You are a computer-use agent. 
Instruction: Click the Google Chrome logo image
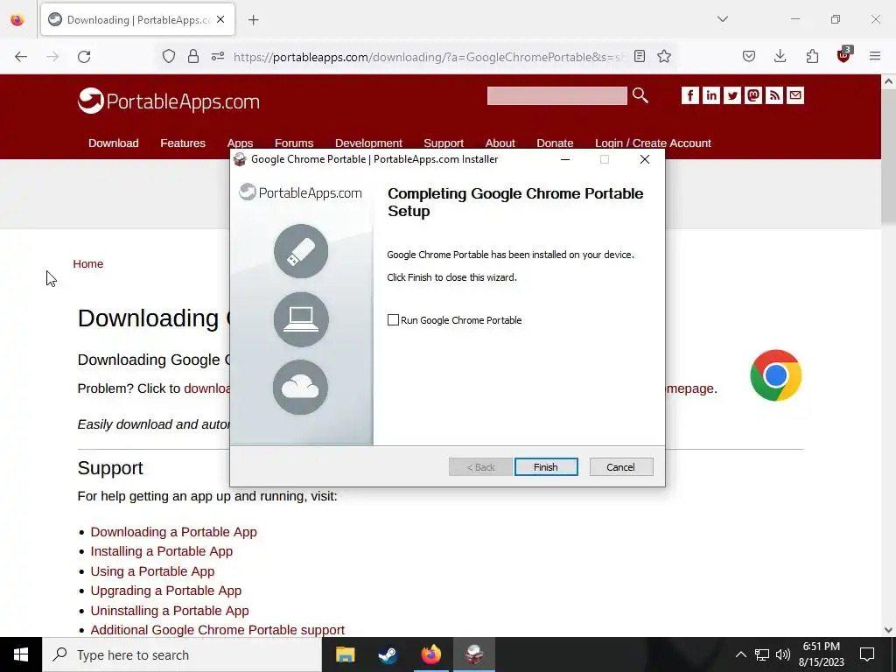[x=776, y=375]
